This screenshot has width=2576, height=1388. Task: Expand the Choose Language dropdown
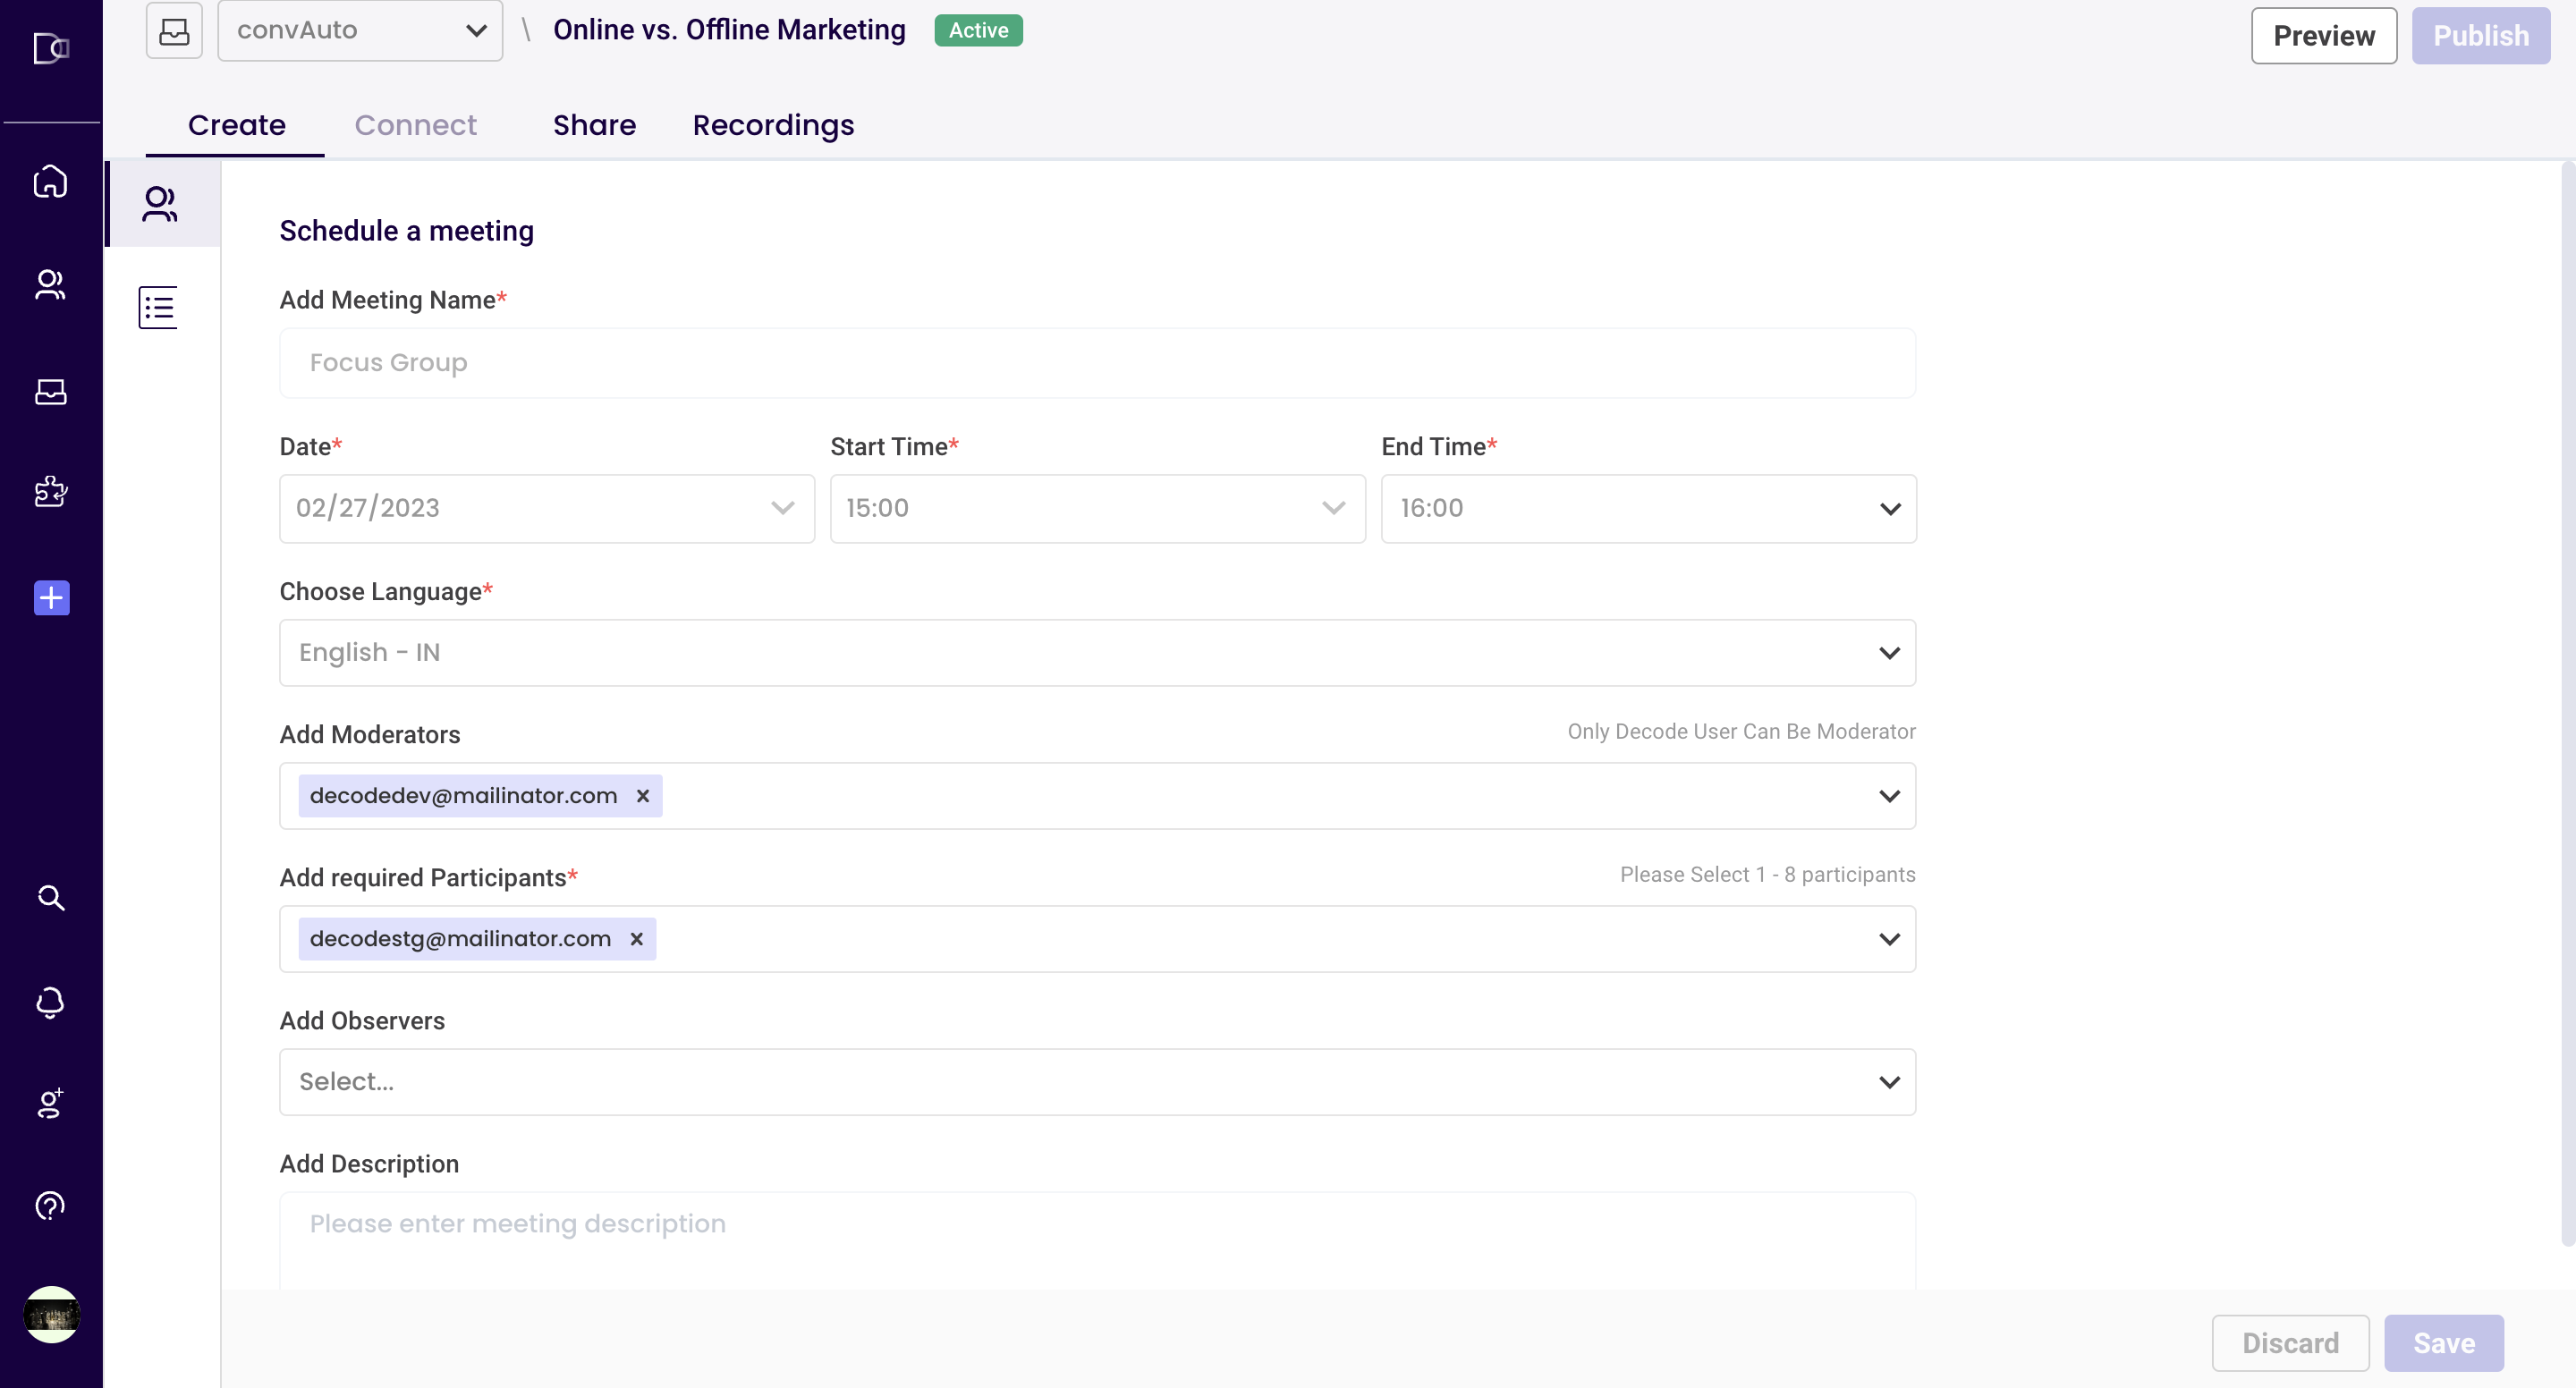click(1097, 652)
